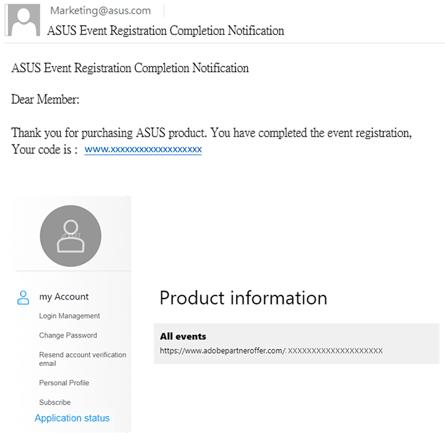Viewport: 445px width, 433px height.
Task: Click the adobepartneroffer.com URL under All events
Action: click(x=271, y=351)
